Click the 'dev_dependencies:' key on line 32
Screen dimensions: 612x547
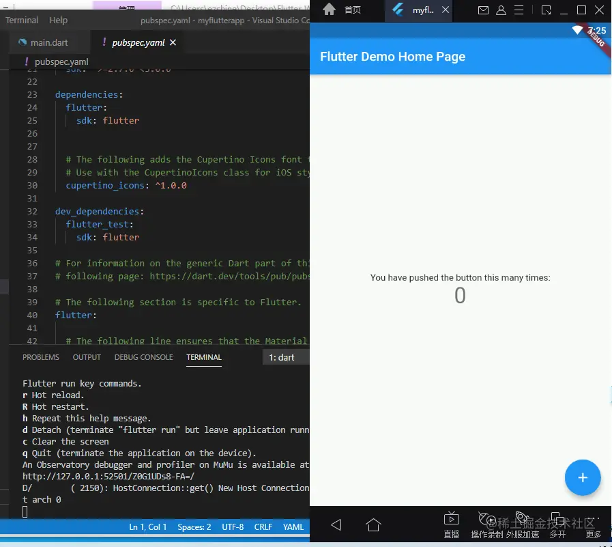(x=100, y=212)
